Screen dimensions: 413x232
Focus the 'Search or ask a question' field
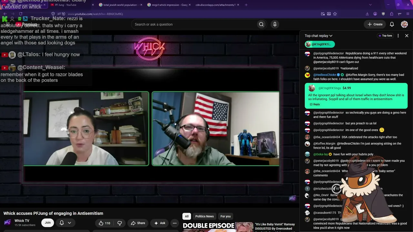[x=194, y=24]
